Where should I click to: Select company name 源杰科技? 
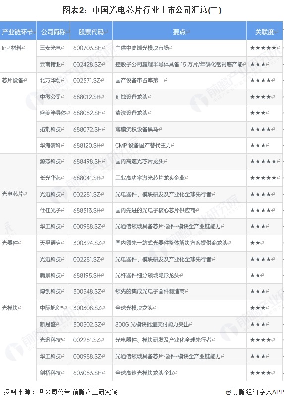click(x=50, y=161)
